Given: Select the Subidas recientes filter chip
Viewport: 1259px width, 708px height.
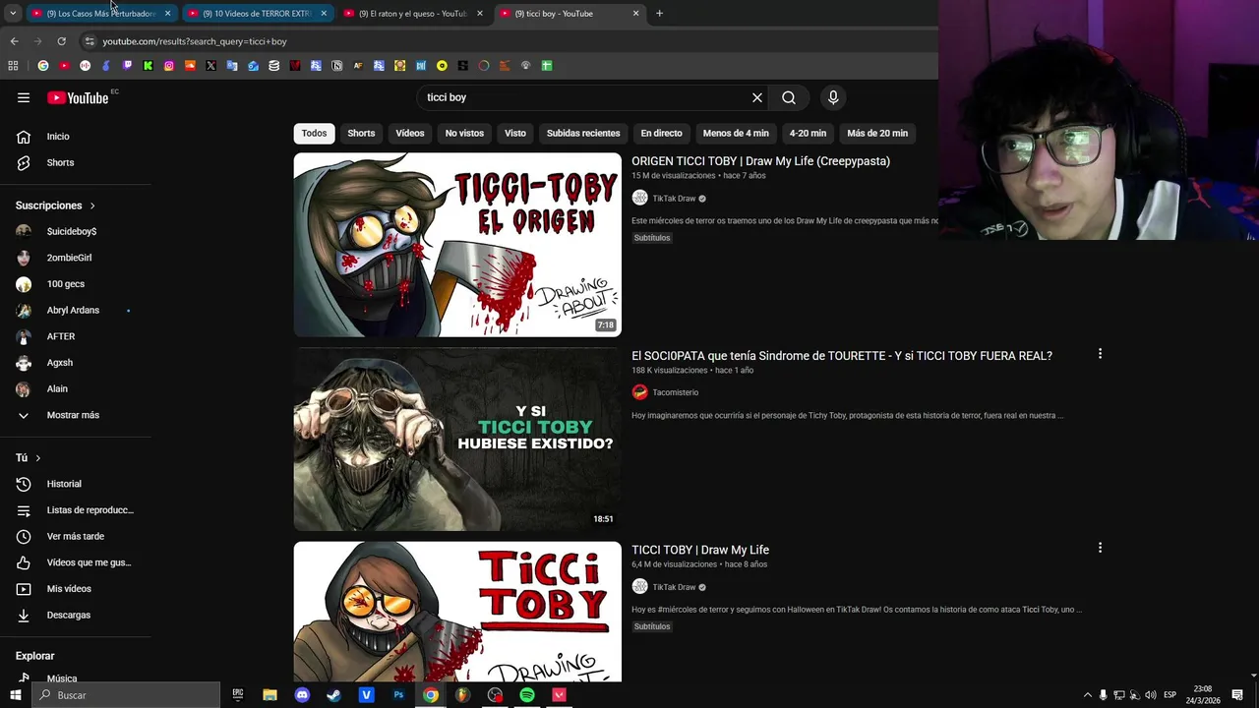Looking at the screenshot, I should [583, 134].
